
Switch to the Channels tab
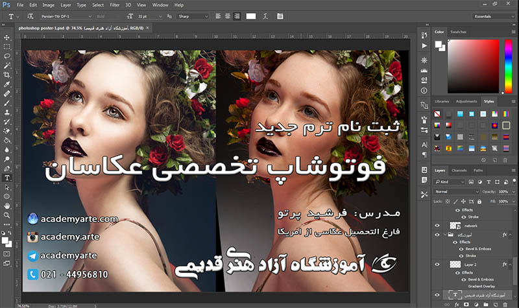pos(459,171)
